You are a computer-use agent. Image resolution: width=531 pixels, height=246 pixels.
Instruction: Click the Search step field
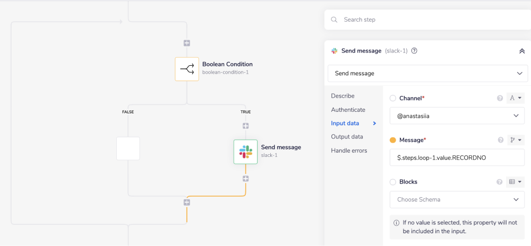pos(430,20)
